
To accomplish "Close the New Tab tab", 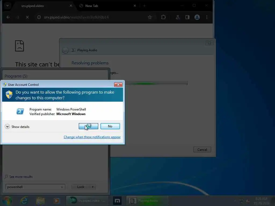I will [x=135, y=6].
